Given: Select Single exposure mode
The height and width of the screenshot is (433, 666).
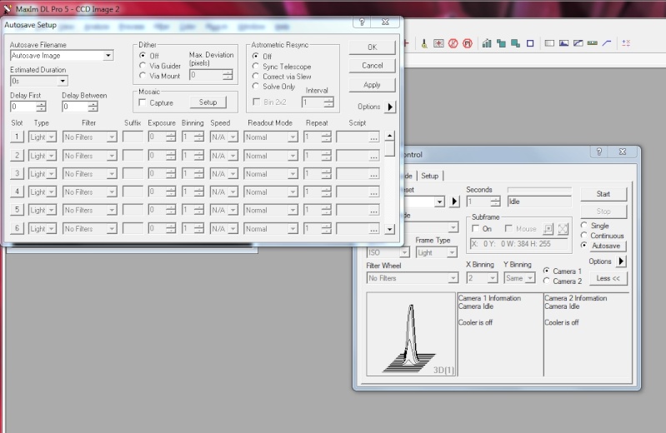Looking at the screenshot, I should pyautogui.click(x=584, y=226).
